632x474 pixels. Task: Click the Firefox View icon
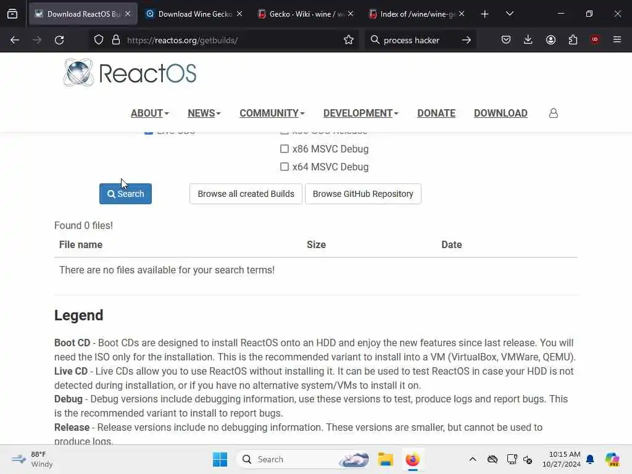click(12, 14)
